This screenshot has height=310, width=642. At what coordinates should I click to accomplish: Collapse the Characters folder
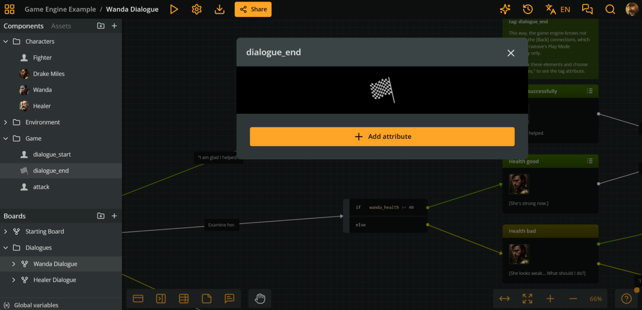[6, 41]
